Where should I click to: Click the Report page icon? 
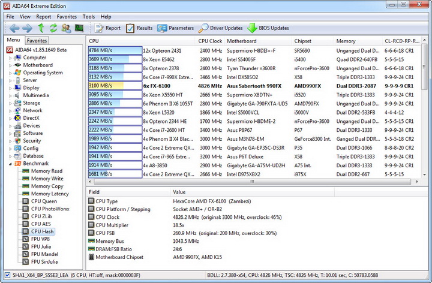pyautogui.click(x=98, y=28)
